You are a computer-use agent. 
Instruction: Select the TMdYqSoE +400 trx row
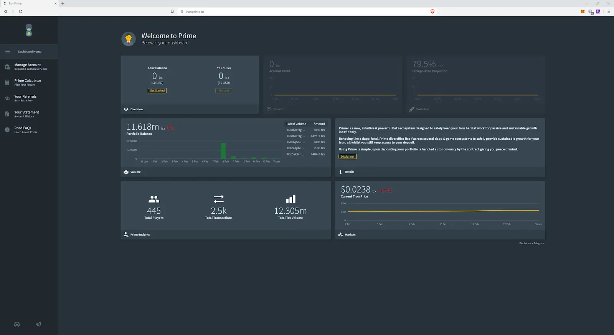305,142
